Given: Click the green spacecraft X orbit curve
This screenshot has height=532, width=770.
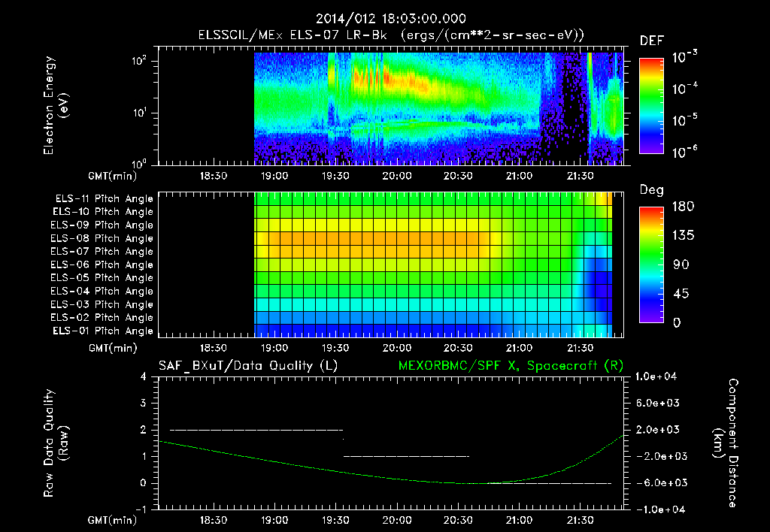Looking at the screenshot, I should 391,478.
